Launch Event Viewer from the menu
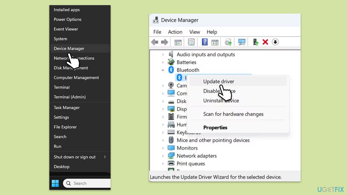 point(80,29)
